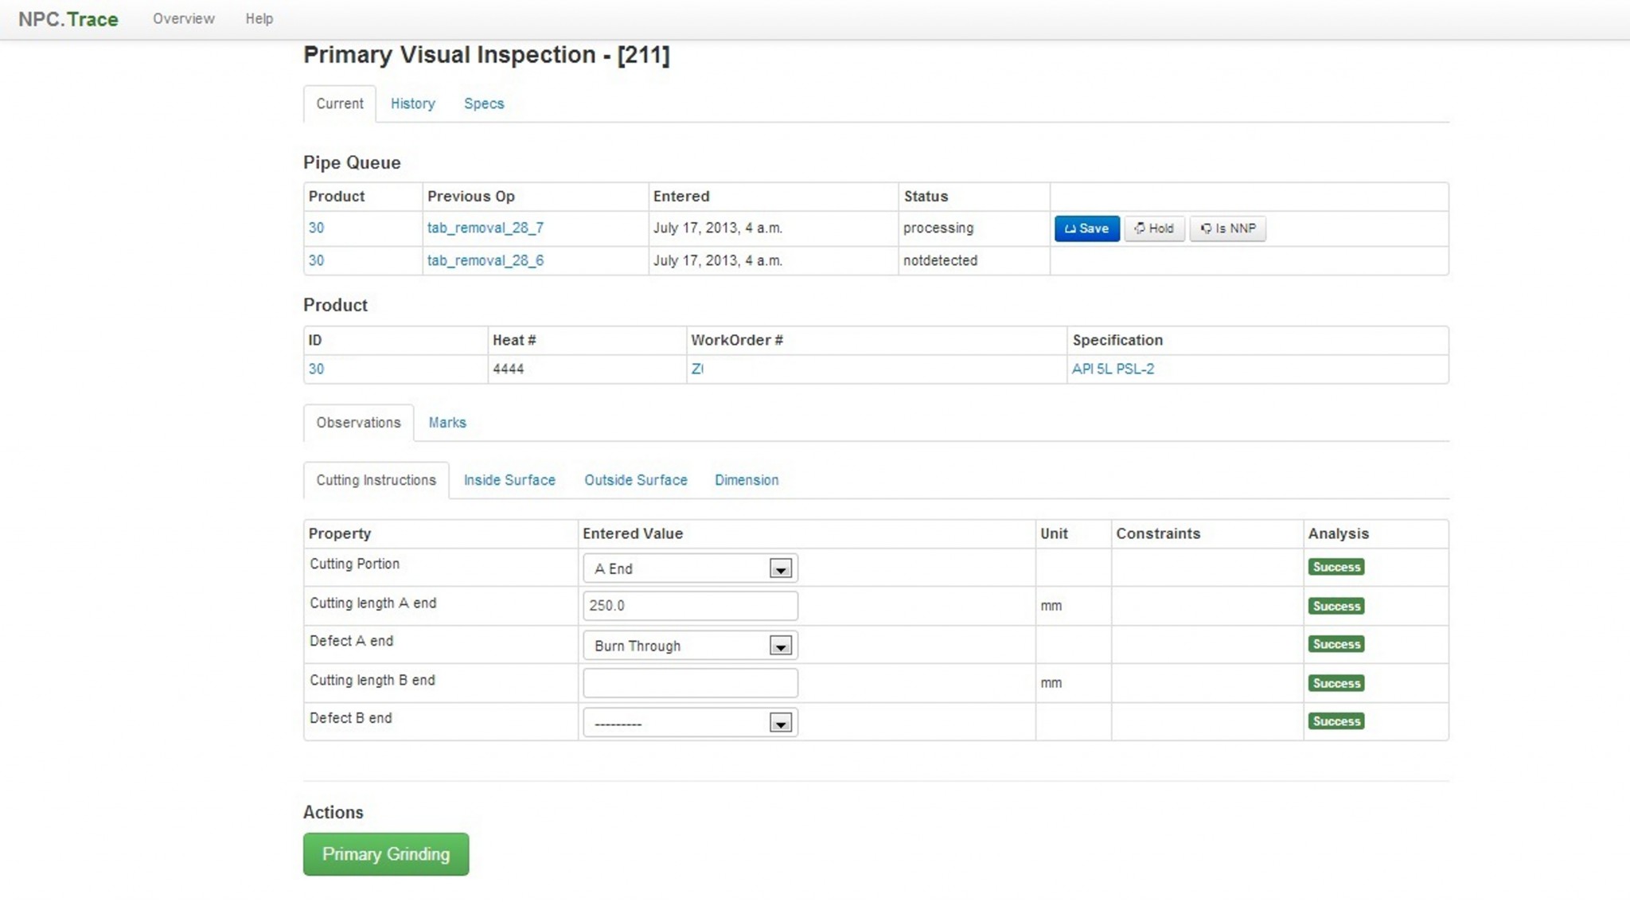Open the API 5L PSL-2 specification link
Viewport: 1630px width, 902px height.
1112,369
